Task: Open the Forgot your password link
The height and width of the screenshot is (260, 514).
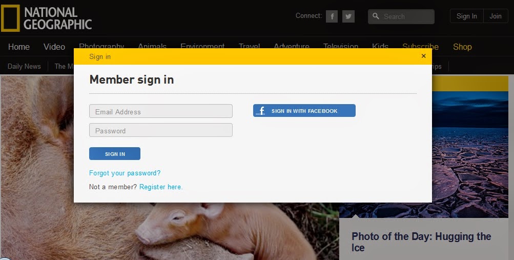Action: coord(125,173)
